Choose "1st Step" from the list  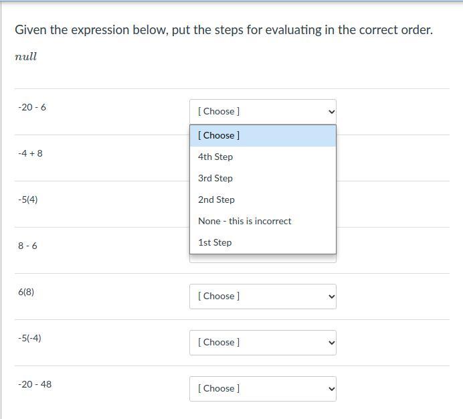tap(215, 242)
